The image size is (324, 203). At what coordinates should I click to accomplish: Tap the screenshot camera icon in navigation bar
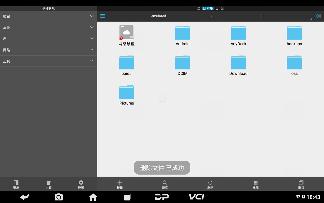point(59,197)
